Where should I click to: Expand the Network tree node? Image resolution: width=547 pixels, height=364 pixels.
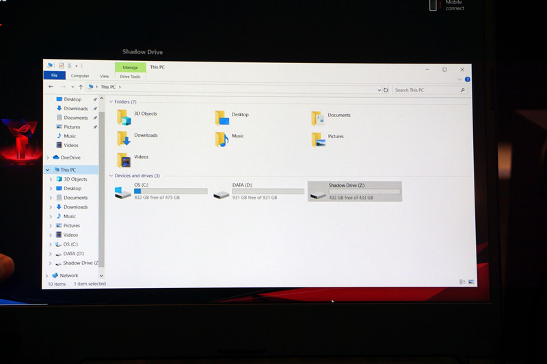[x=47, y=276]
